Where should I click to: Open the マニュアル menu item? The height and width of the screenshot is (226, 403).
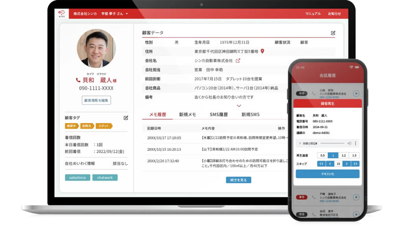coord(313,14)
